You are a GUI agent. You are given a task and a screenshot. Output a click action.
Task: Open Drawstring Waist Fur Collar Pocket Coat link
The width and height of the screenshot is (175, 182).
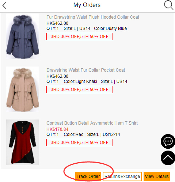tap(85, 70)
